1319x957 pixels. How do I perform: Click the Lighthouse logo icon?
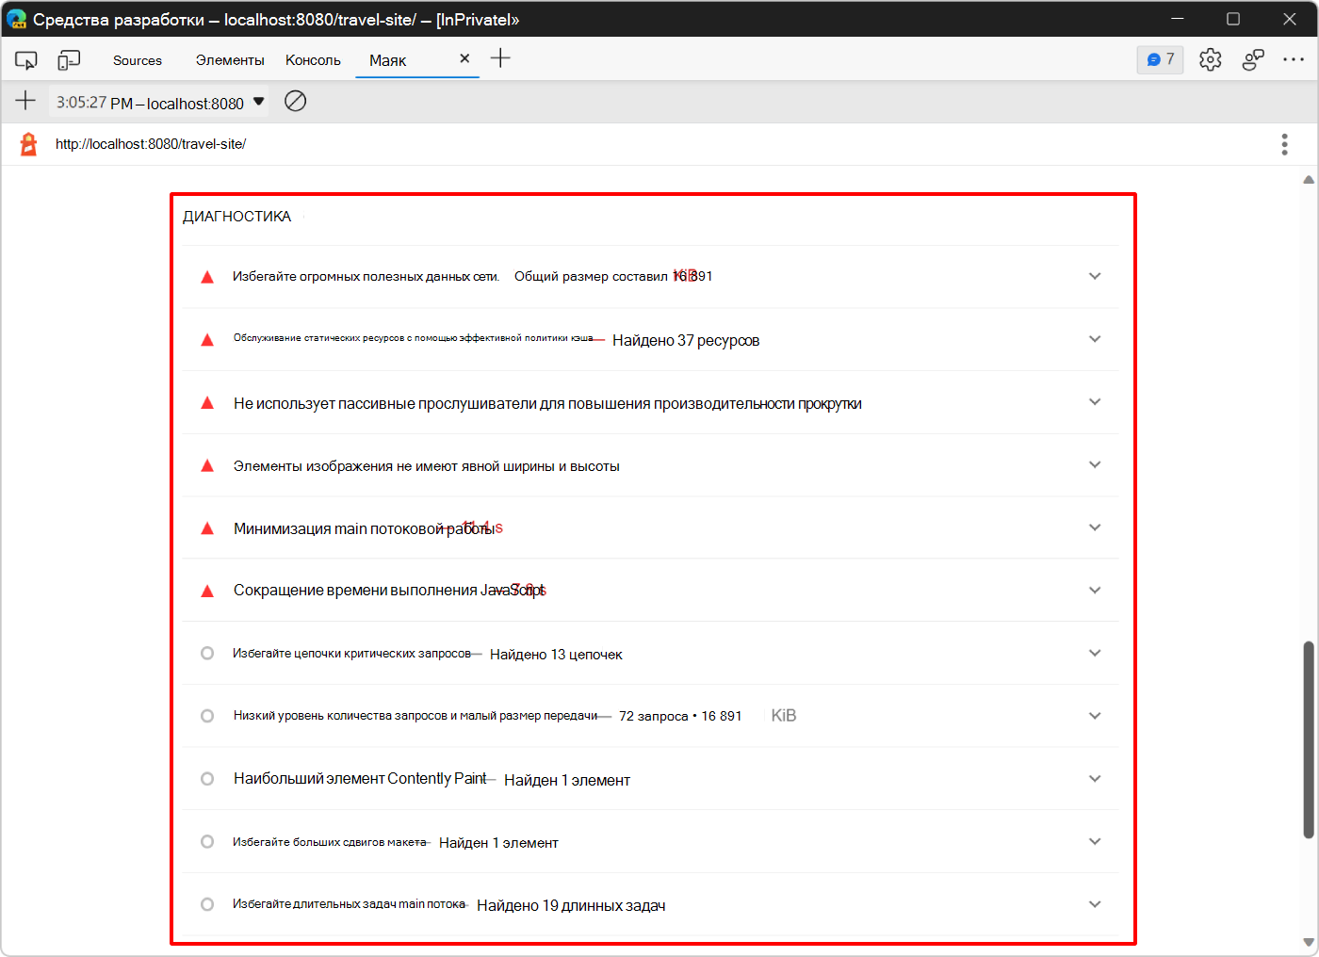pyautogui.click(x=29, y=144)
